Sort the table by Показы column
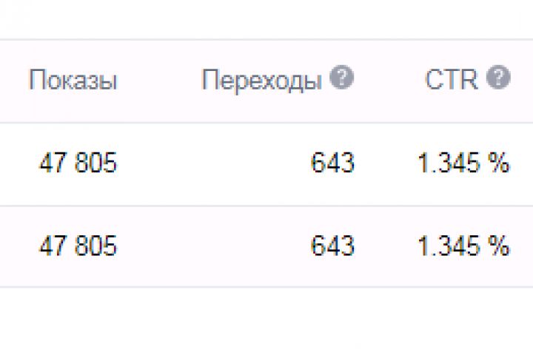The image size is (533, 355). 73,81
